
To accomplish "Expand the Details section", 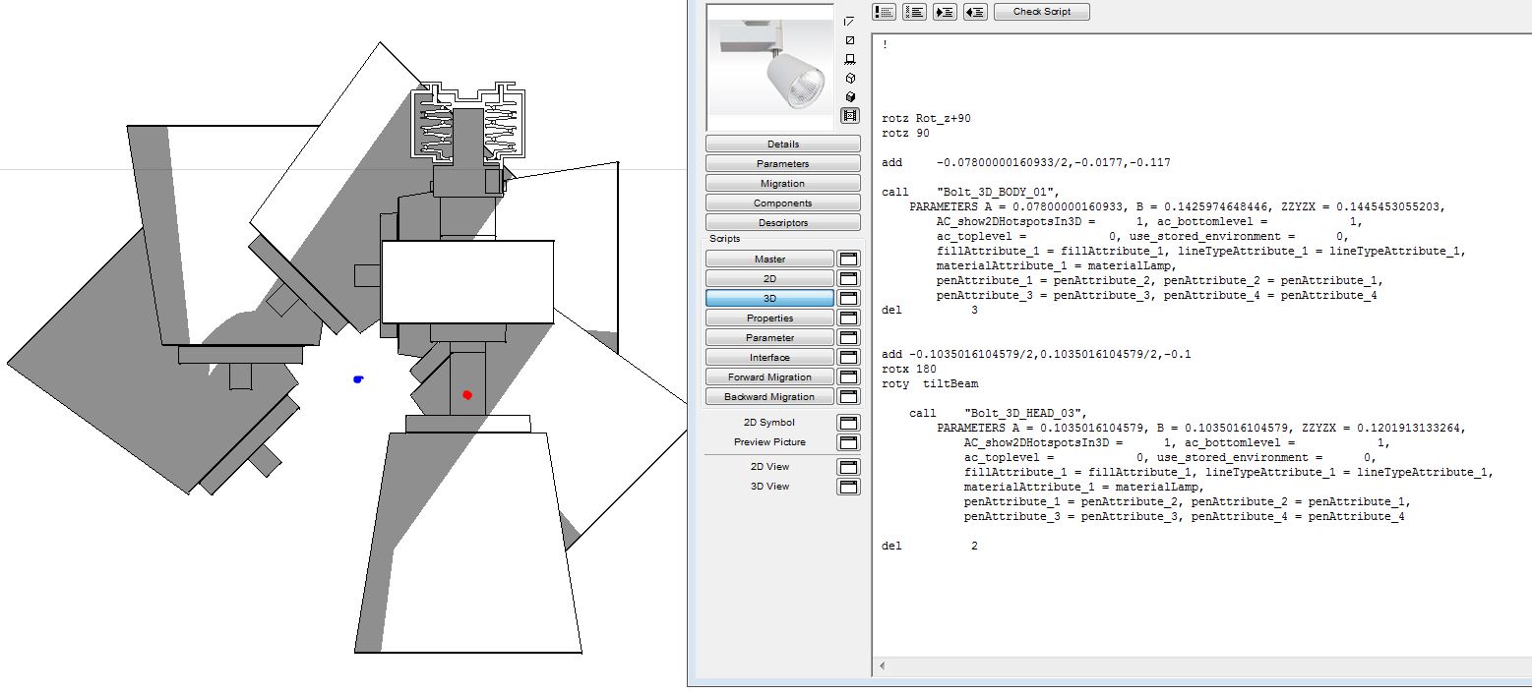I will coord(782,144).
